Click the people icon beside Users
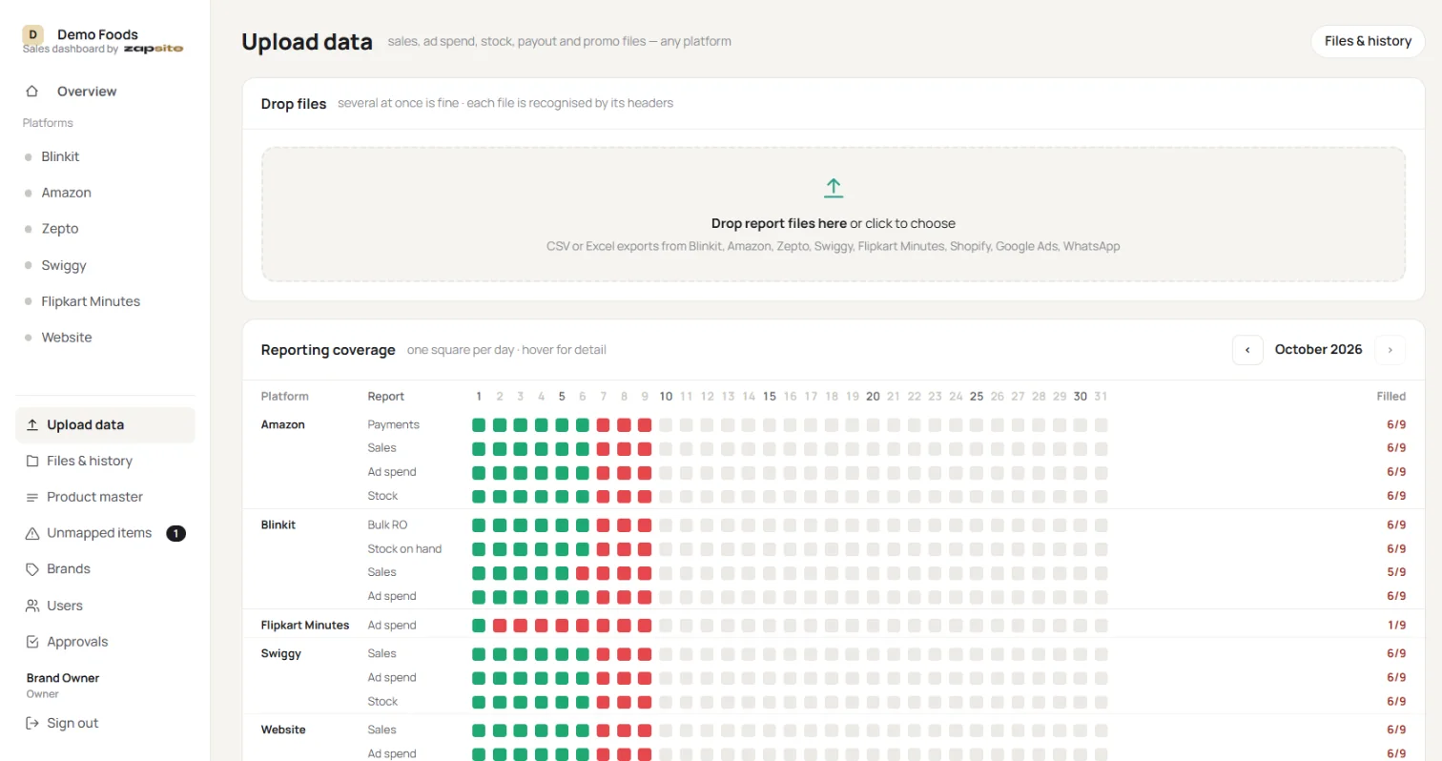The width and height of the screenshot is (1442, 761). click(x=32, y=606)
